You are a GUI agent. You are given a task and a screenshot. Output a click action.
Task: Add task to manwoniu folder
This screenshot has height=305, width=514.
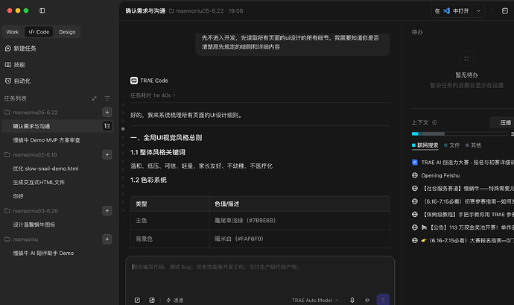coord(107,239)
